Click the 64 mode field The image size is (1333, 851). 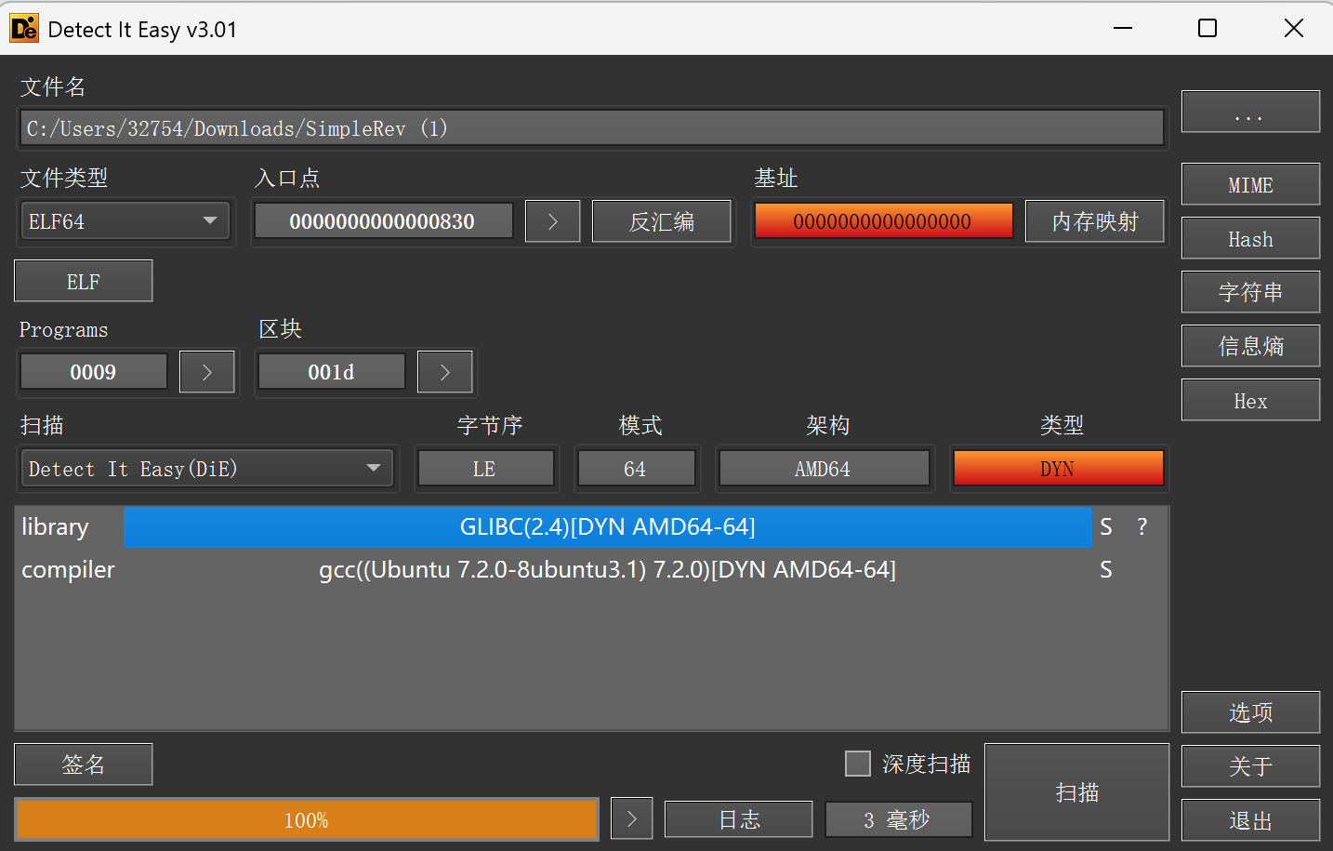click(x=636, y=469)
